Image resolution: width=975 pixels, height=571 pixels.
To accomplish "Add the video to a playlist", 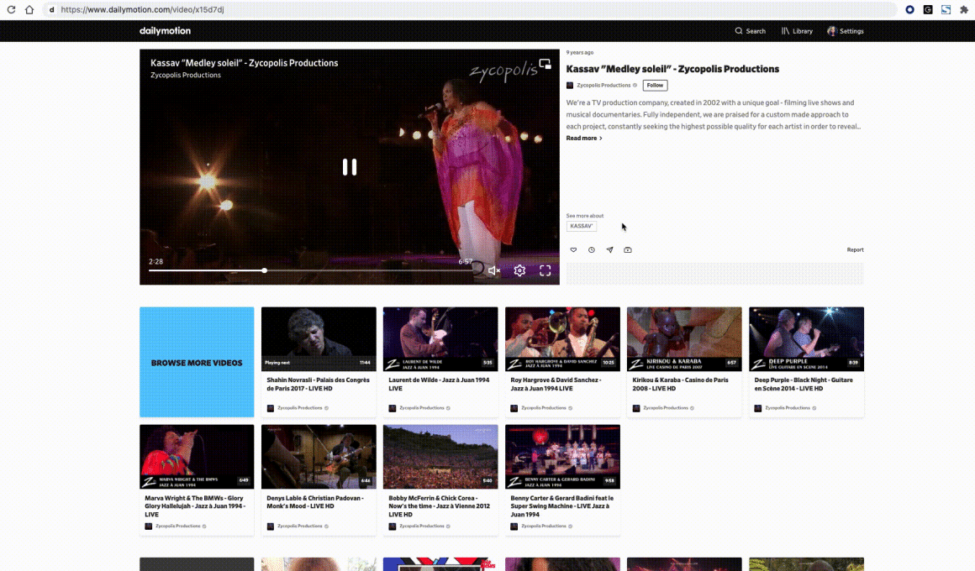I will click(x=628, y=250).
